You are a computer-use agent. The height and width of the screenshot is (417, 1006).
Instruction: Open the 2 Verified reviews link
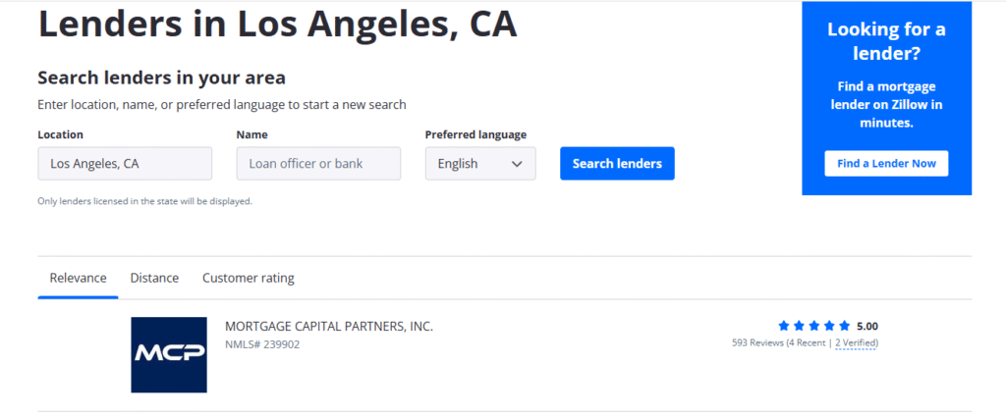[856, 342]
